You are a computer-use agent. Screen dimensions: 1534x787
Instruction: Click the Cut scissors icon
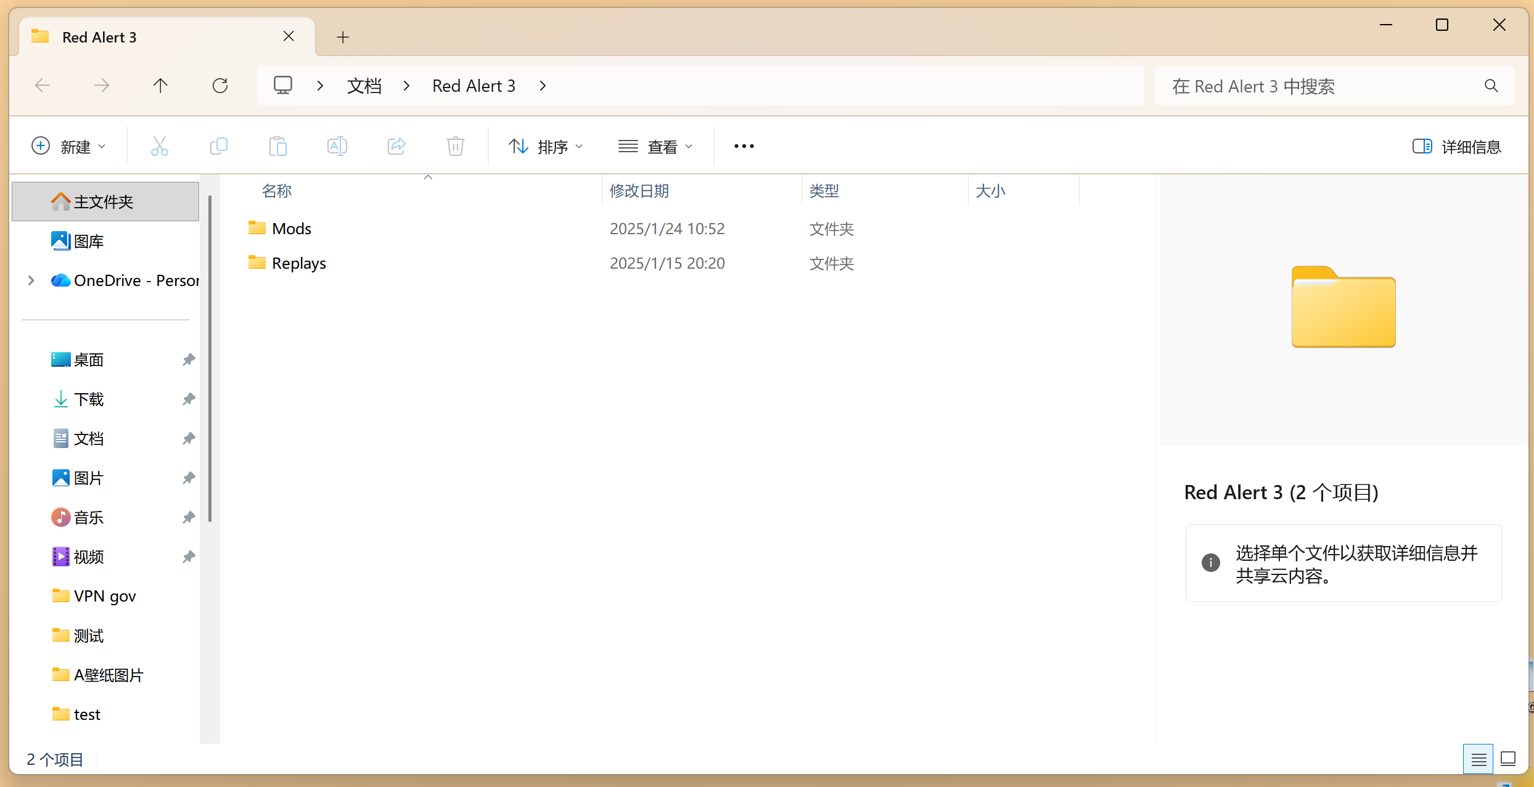[x=160, y=147]
